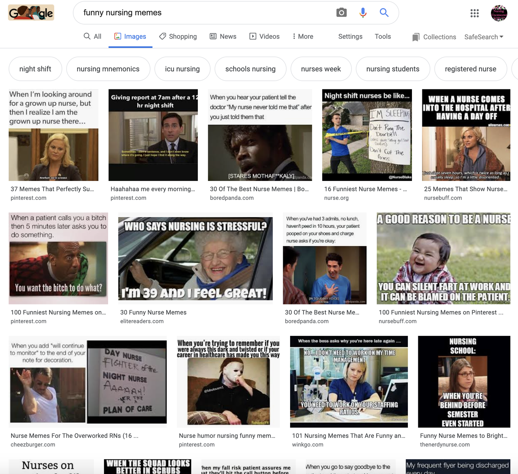Open the will continue to monitor meme

[x=88, y=382]
